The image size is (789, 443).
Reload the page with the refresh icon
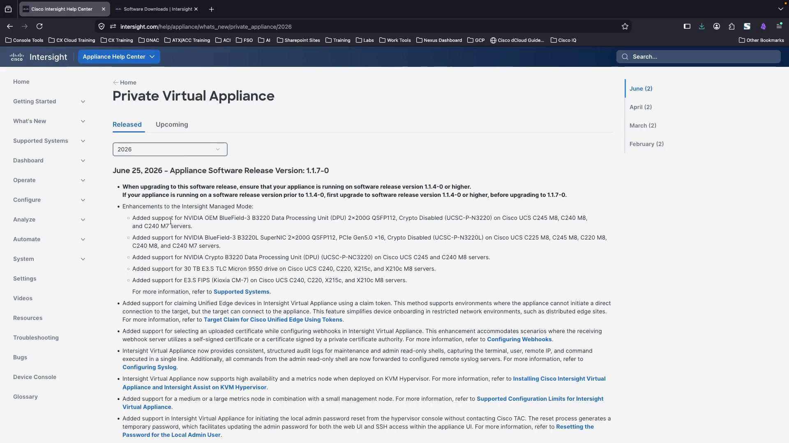point(39,26)
